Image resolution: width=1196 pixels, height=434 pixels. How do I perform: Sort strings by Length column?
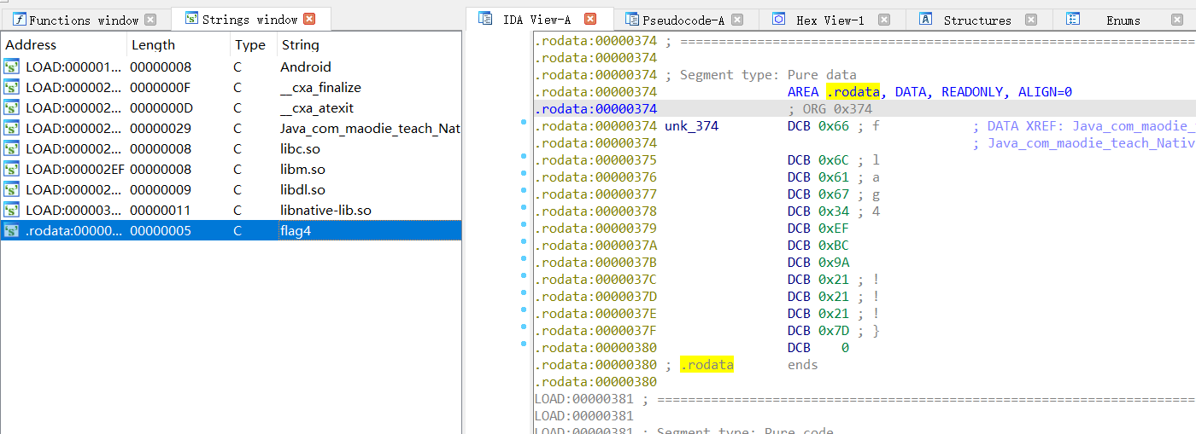coord(178,45)
